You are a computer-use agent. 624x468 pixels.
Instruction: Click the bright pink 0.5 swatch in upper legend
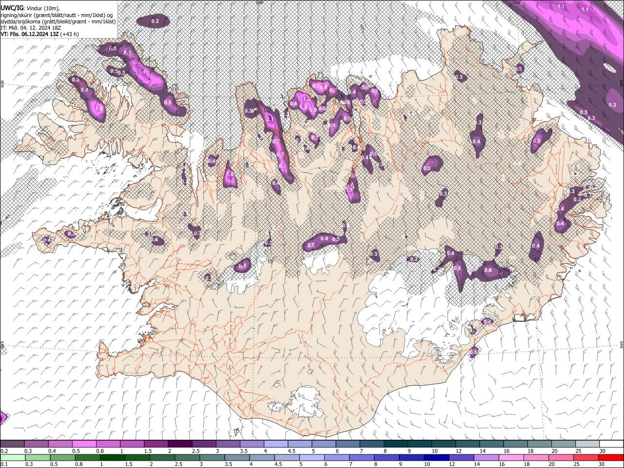tap(84, 444)
